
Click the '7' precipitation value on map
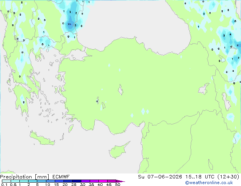pyautogui.click(x=238, y=46)
